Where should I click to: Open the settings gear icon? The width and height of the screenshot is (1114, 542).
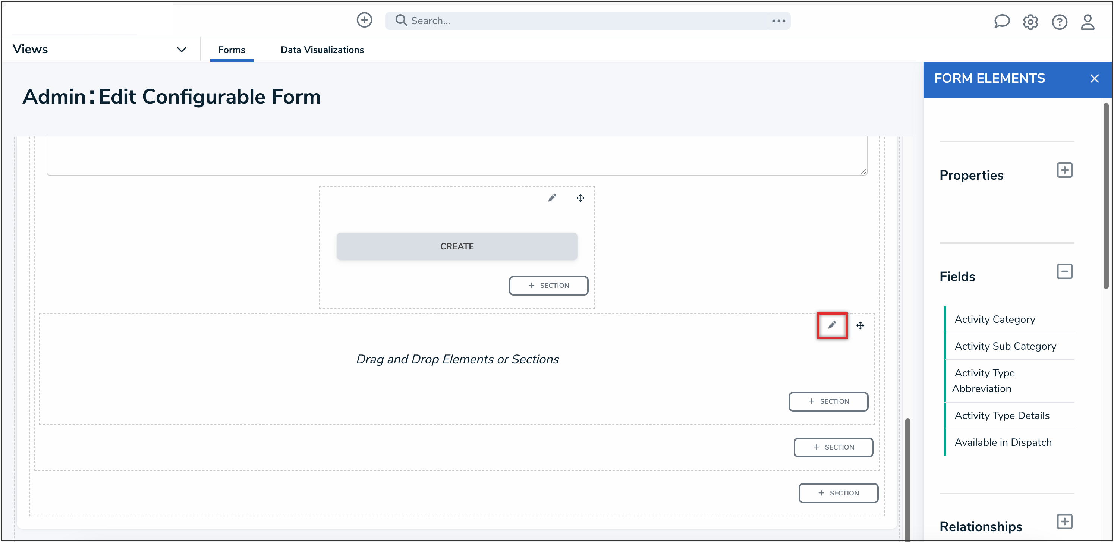(x=1030, y=22)
